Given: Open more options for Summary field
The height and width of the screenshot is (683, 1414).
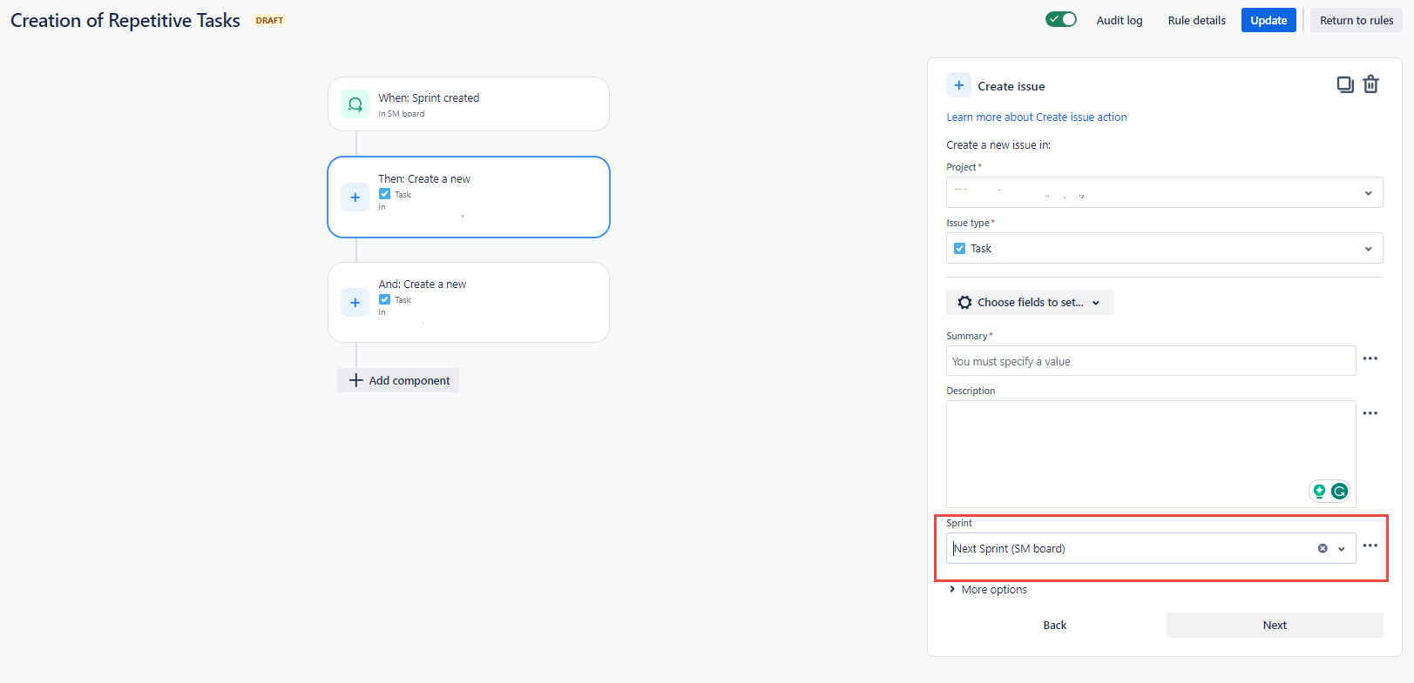Looking at the screenshot, I should coord(1370,358).
